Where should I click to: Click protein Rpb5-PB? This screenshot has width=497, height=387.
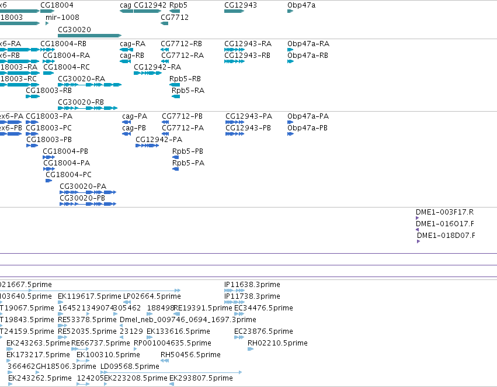187,151
